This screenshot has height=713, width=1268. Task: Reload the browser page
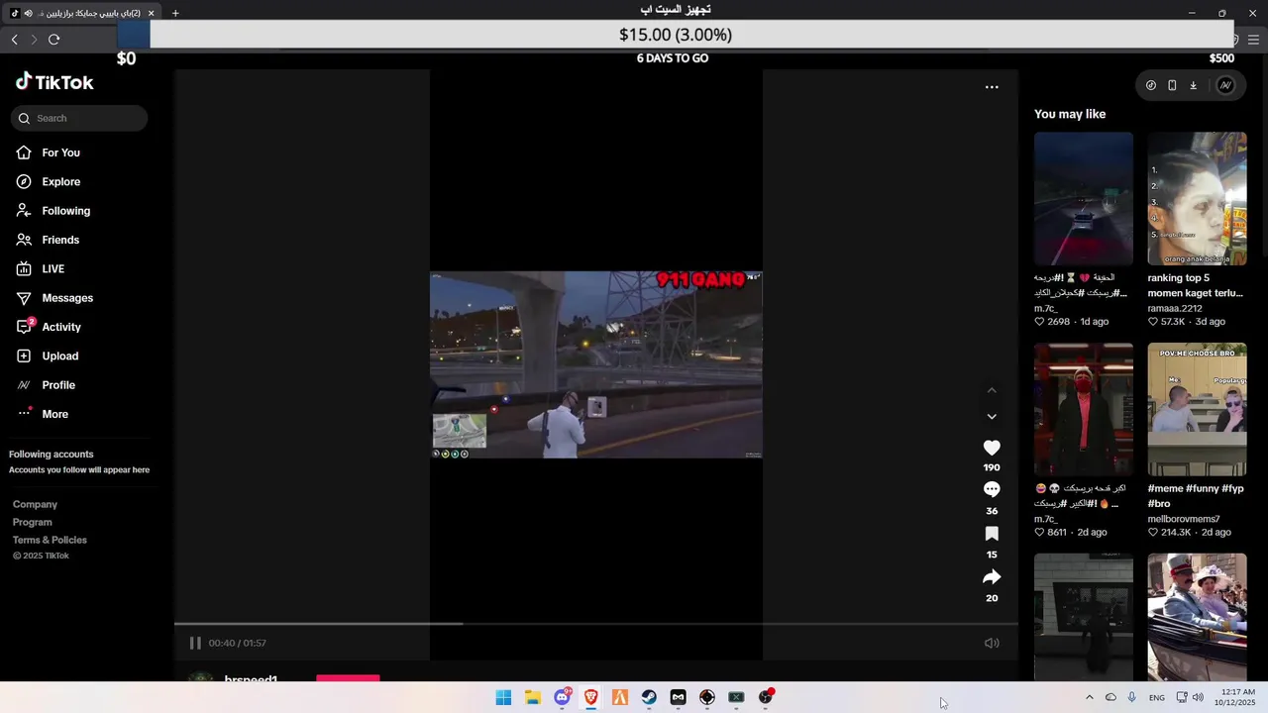(54, 40)
